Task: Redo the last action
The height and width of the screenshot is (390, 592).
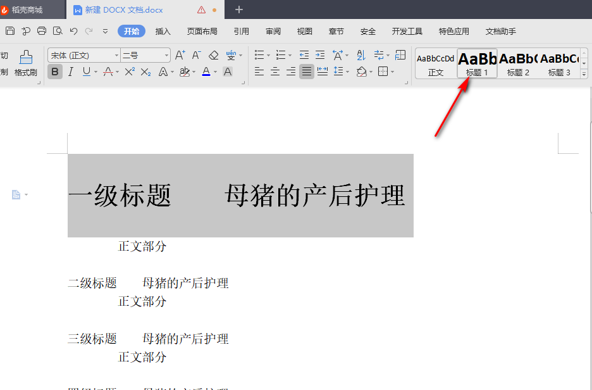Action: [89, 31]
